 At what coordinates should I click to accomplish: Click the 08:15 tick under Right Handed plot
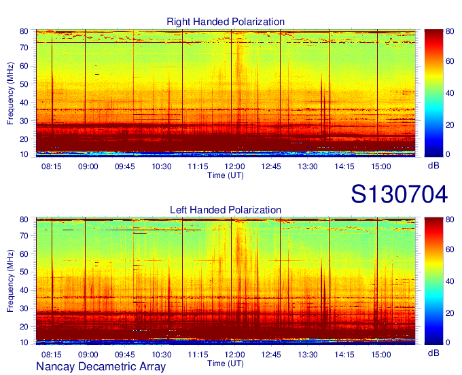coord(52,166)
